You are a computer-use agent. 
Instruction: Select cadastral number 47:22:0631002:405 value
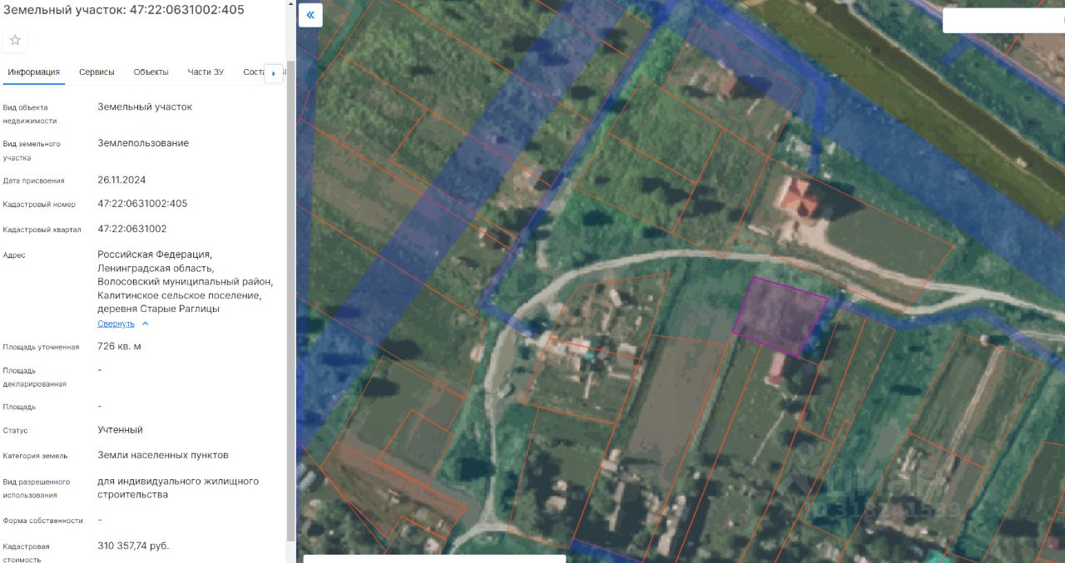pos(142,204)
